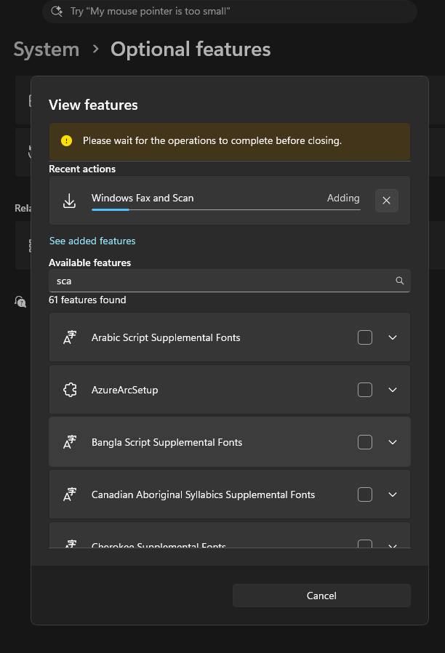Viewport: 445px width, 653px height.
Task: Expand AzureArcSetup details chevron
Action: 393,390
